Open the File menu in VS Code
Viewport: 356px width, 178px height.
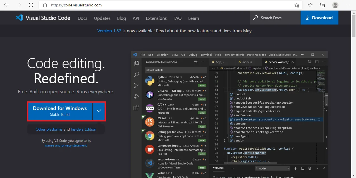click(143, 55)
